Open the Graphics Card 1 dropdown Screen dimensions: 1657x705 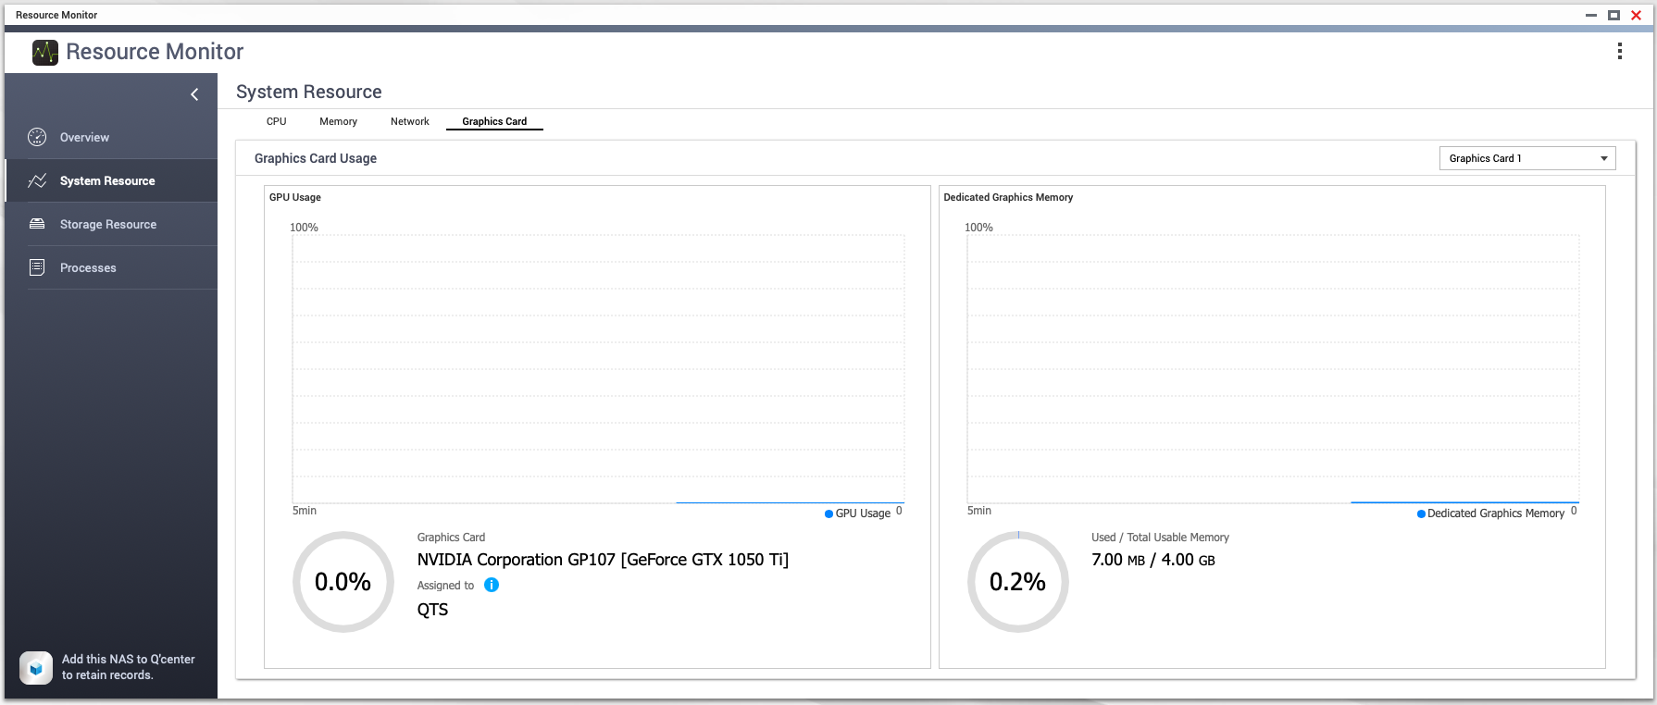pos(1526,158)
